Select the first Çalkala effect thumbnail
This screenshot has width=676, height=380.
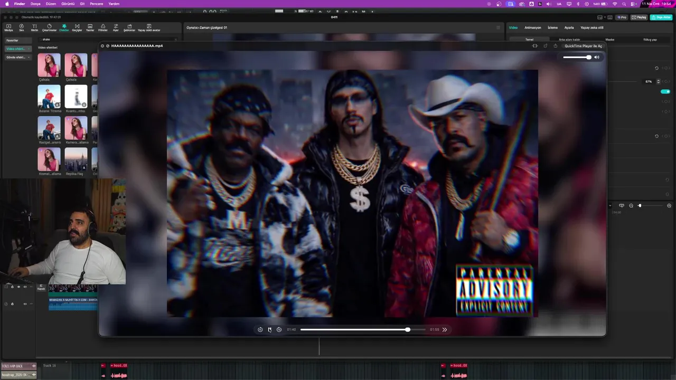[49, 65]
